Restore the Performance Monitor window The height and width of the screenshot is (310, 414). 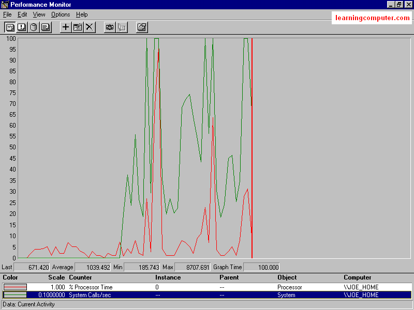coord(398,5)
